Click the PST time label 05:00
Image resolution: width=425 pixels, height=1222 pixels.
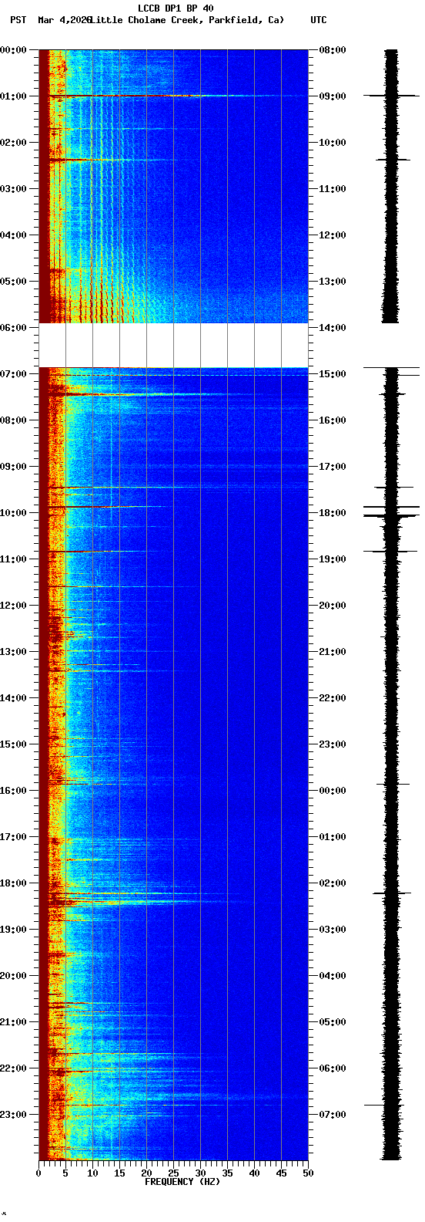point(13,282)
